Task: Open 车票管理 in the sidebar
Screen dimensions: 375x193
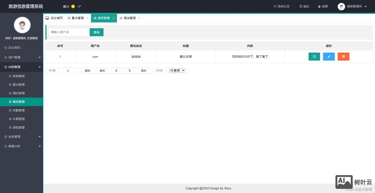Action: (x=22, y=119)
